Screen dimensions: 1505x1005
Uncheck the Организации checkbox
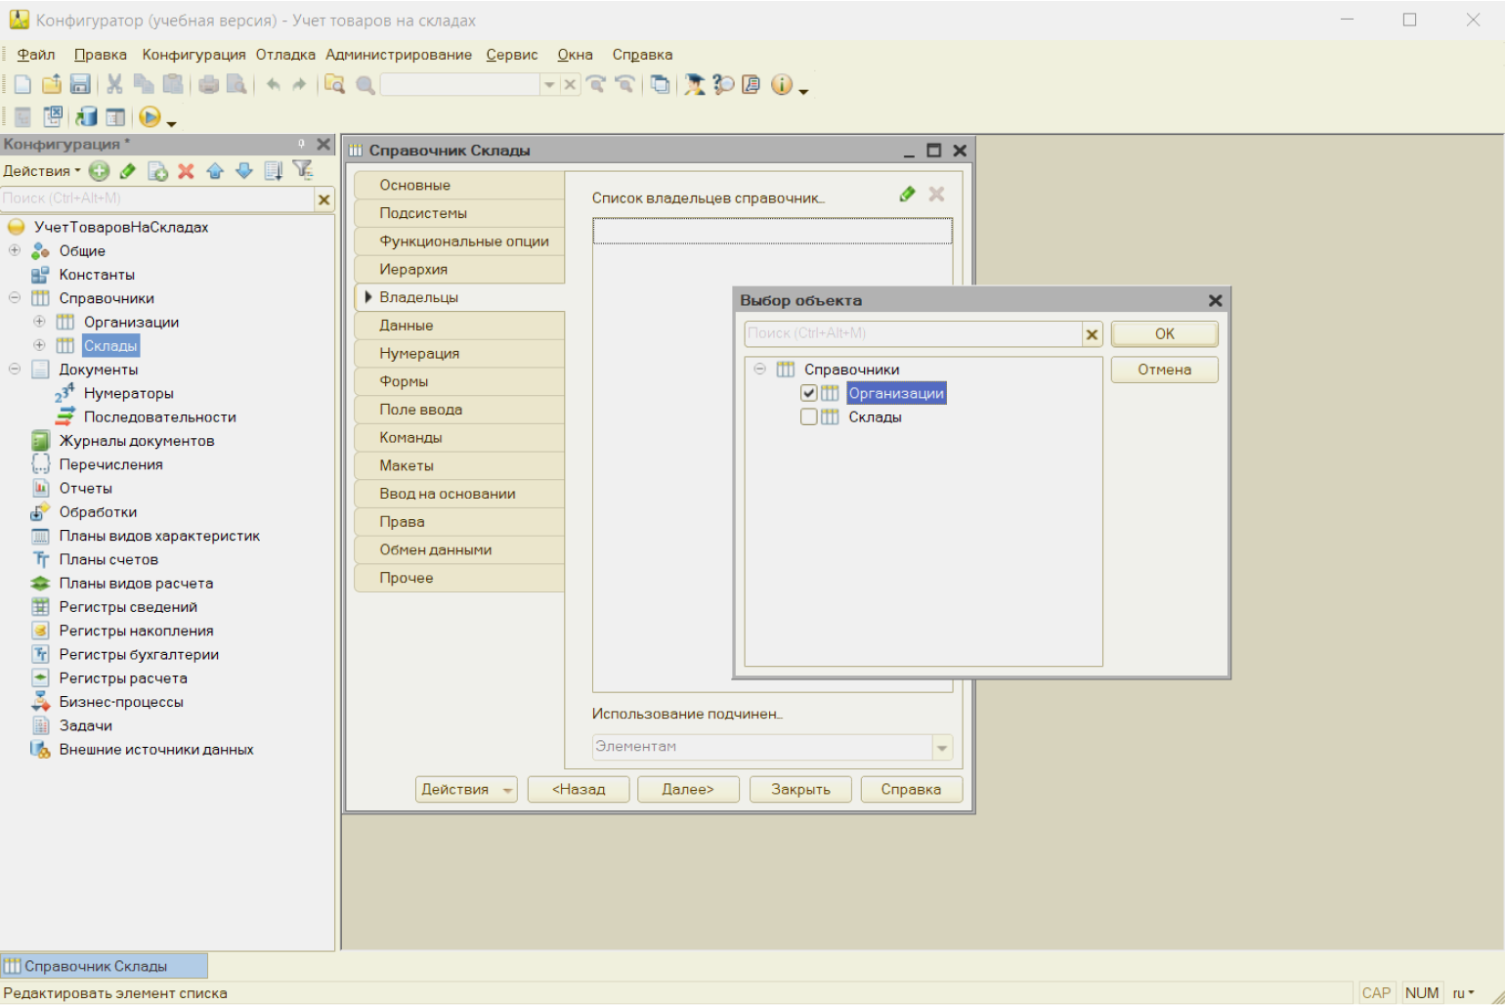pyautogui.click(x=808, y=393)
